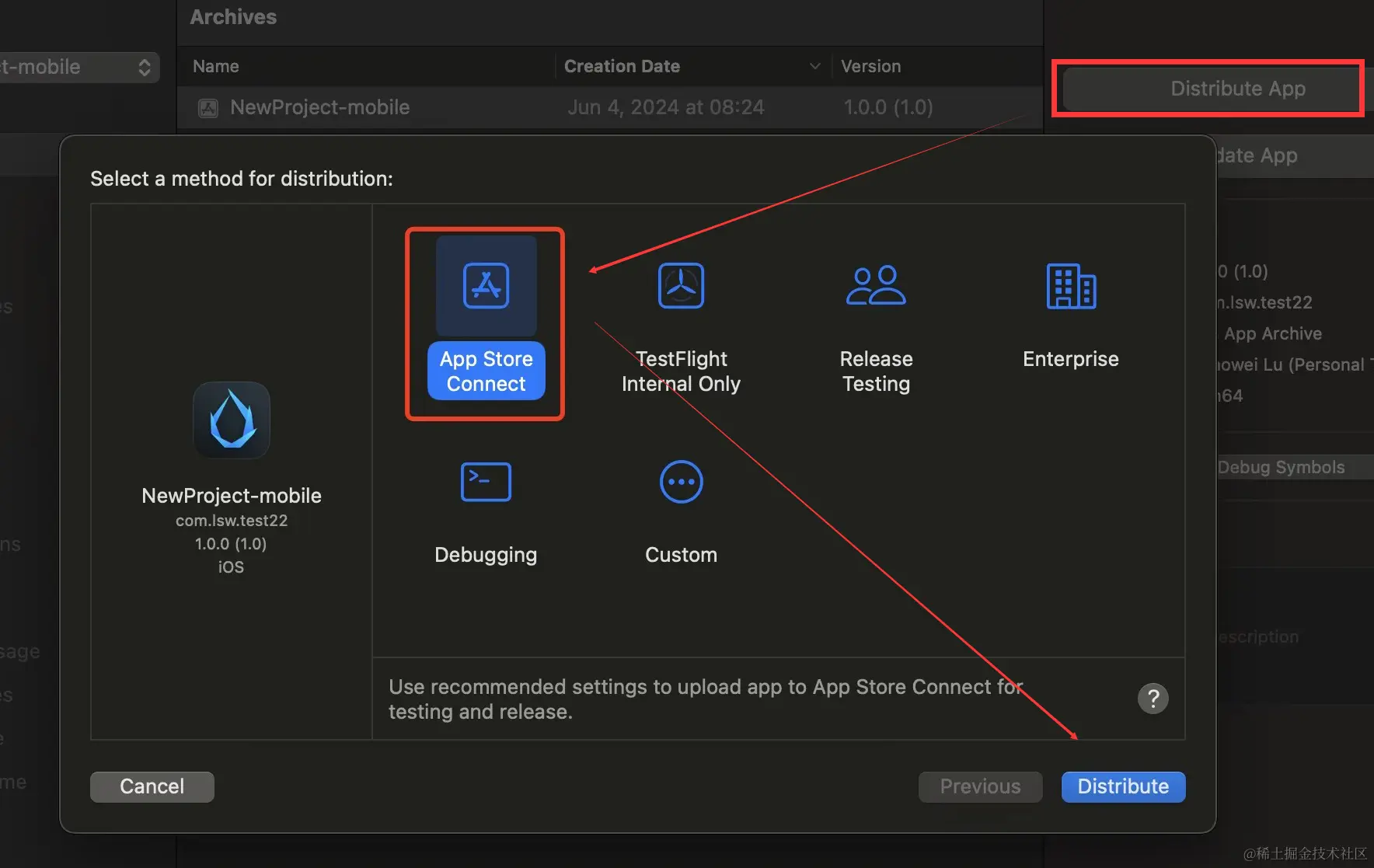Click version 1.0.0 (1.0) in archive row
The image size is (1374, 868).
(x=888, y=107)
